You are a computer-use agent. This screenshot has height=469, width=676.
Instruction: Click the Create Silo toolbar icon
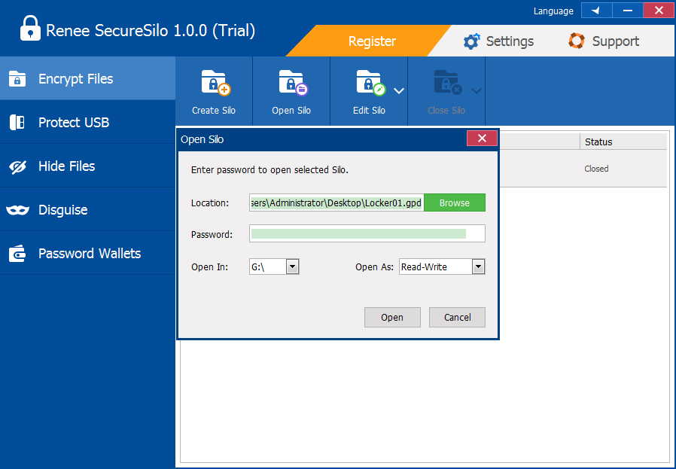(214, 83)
